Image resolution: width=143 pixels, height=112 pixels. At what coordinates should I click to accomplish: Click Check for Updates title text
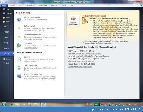point(31,66)
